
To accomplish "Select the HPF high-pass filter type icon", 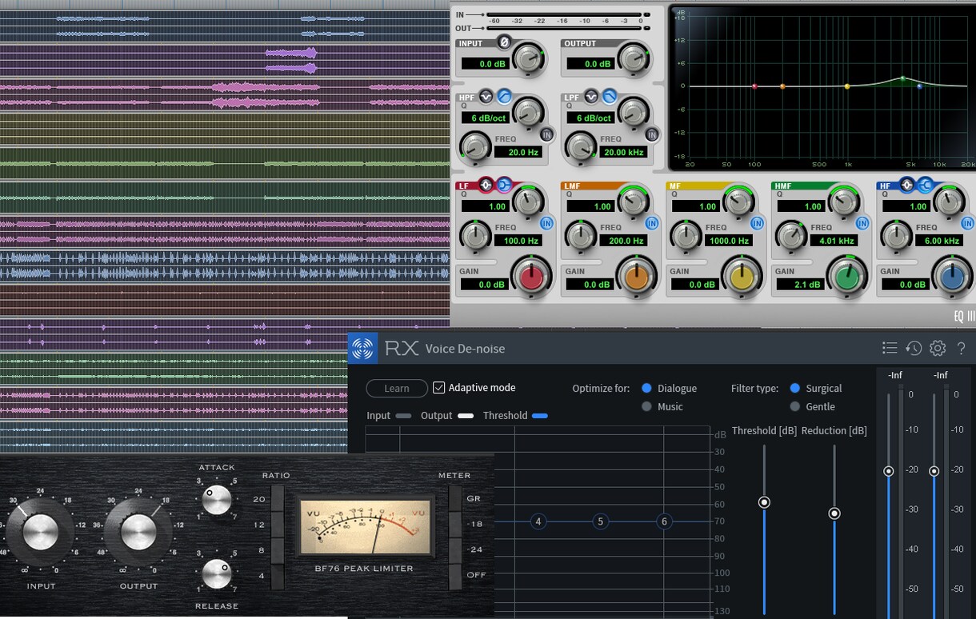I will pyautogui.click(x=504, y=98).
